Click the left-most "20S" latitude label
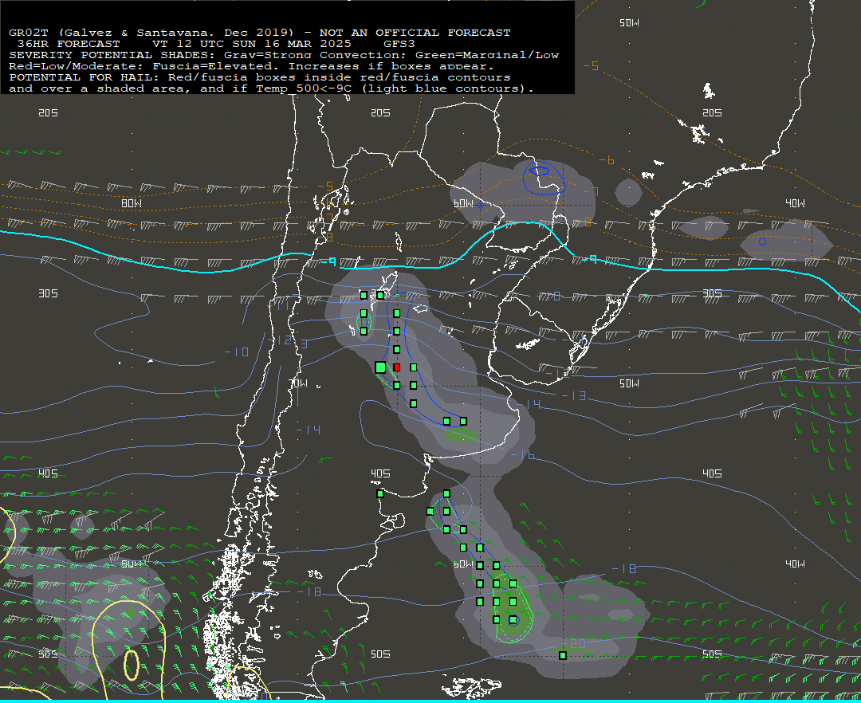 tap(49, 113)
